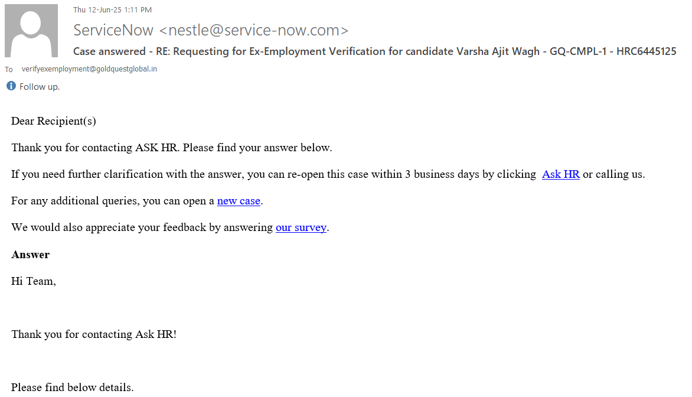Click the blue info icon beside Follow up
Image resolution: width=692 pixels, height=397 pixels.
tap(11, 86)
